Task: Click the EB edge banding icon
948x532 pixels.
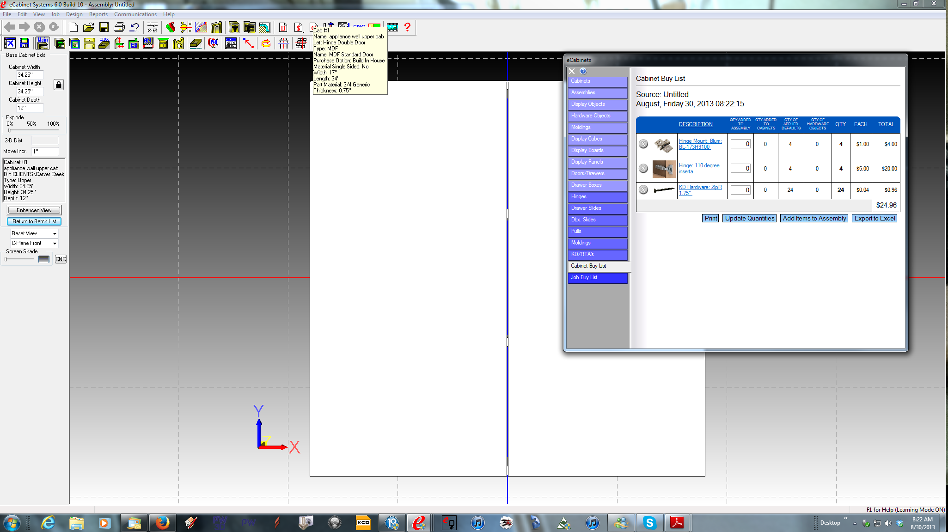Action: tap(134, 43)
